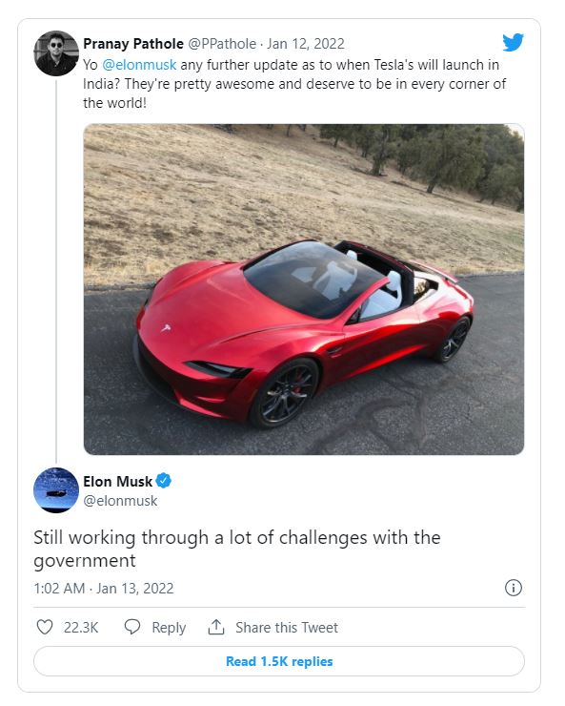This screenshot has width=565, height=706.
Task: Click the Reply label
Action: coord(169,628)
